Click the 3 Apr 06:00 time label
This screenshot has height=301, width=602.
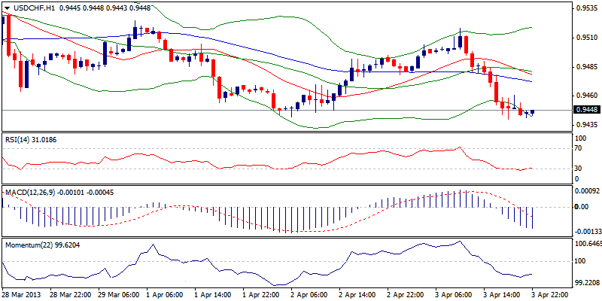455,295
